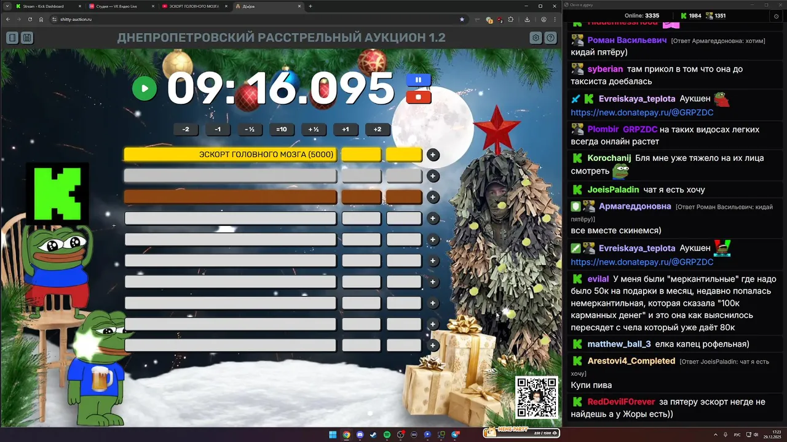Open the tab search dropdown arrow
The height and width of the screenshot is (442, 787).
tap(6, 6)
